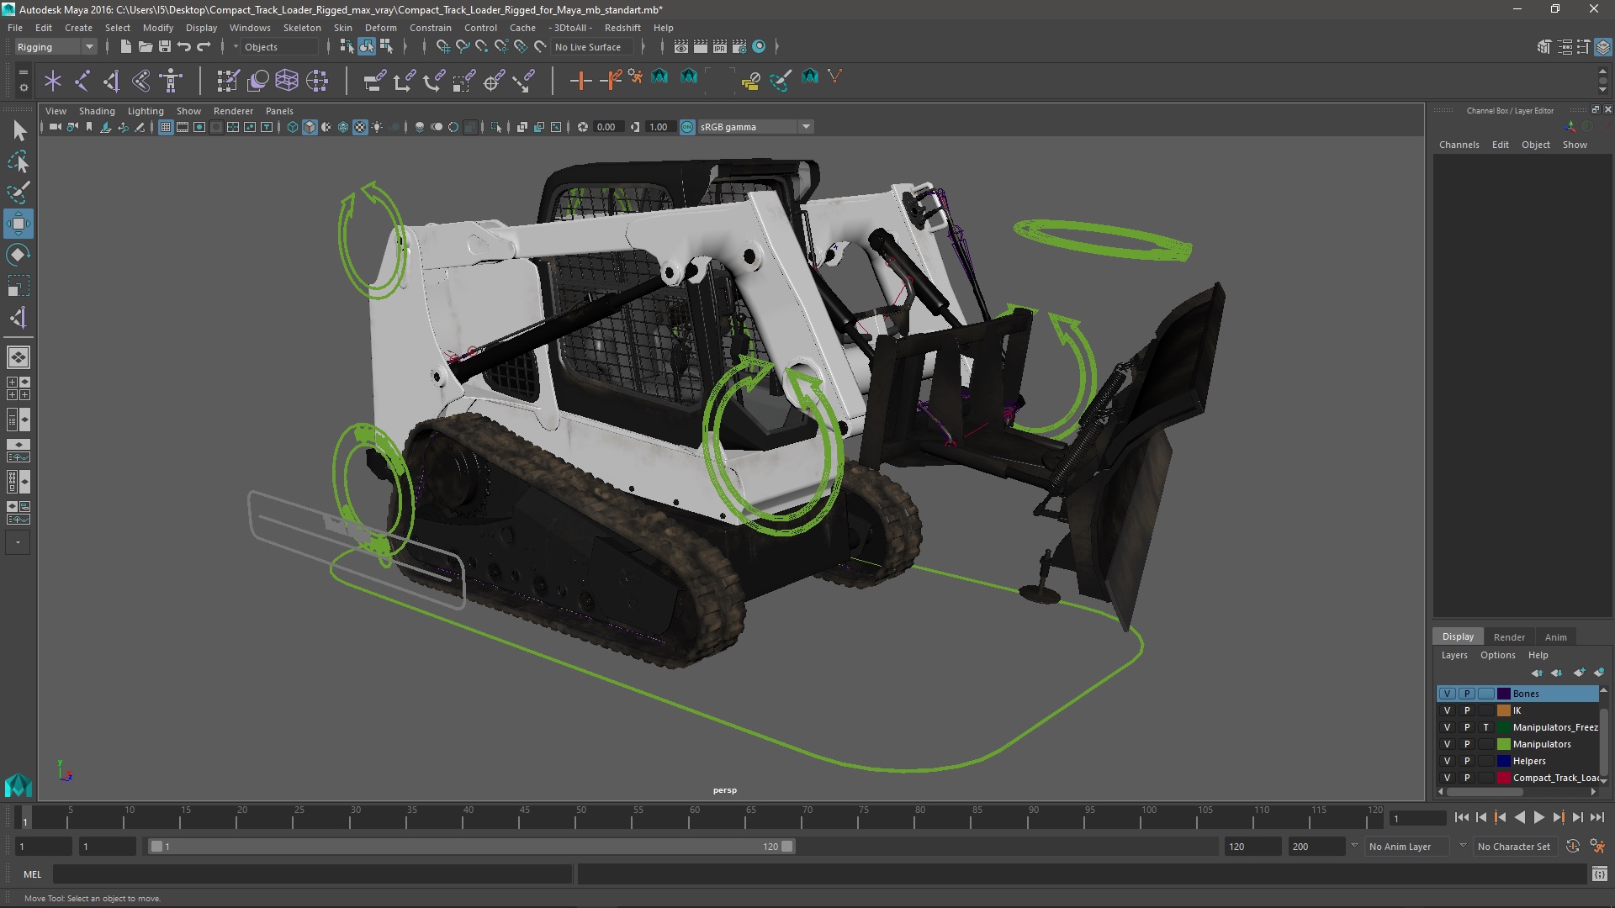
Task: Click the Create IK Handle icon
Action: pyautogui.click(x=112, y=81)
